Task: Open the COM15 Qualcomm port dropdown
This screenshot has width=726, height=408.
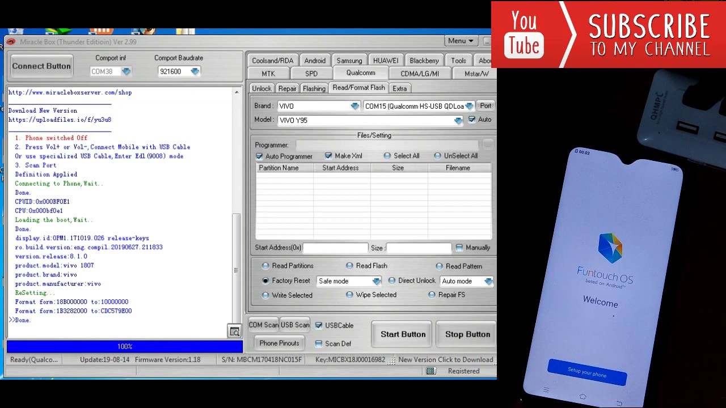Action: coord(469,106)
